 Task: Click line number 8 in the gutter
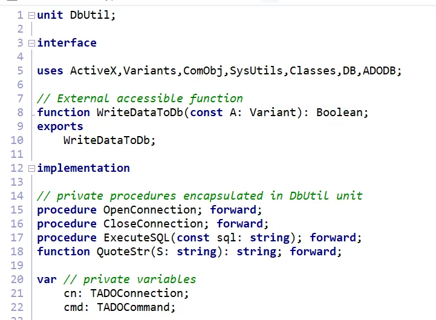20,113
